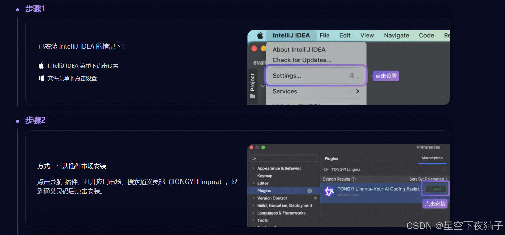Screen dimensions: 505x235
Task: Click the magnifier icon in the plugin search box
Action: (x=326, y=170)
